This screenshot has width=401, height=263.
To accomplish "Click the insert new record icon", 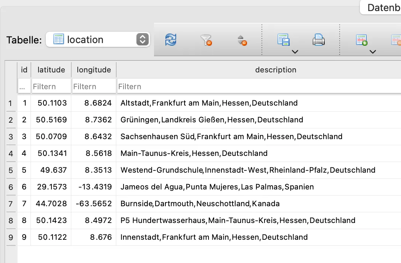I will pyautogui.click(x=362, y=40).
